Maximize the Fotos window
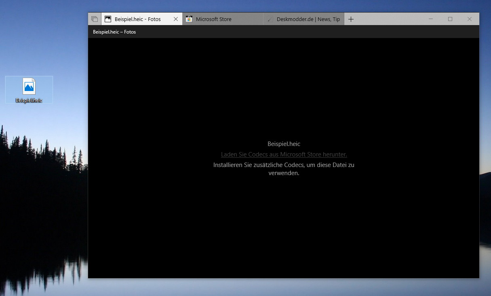 [450, 19]
